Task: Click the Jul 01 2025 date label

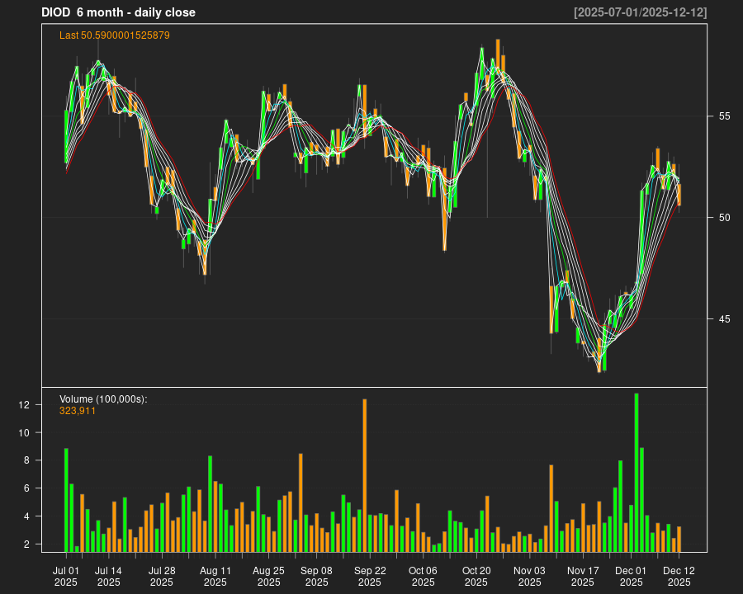Action: [x=66, y=576]
